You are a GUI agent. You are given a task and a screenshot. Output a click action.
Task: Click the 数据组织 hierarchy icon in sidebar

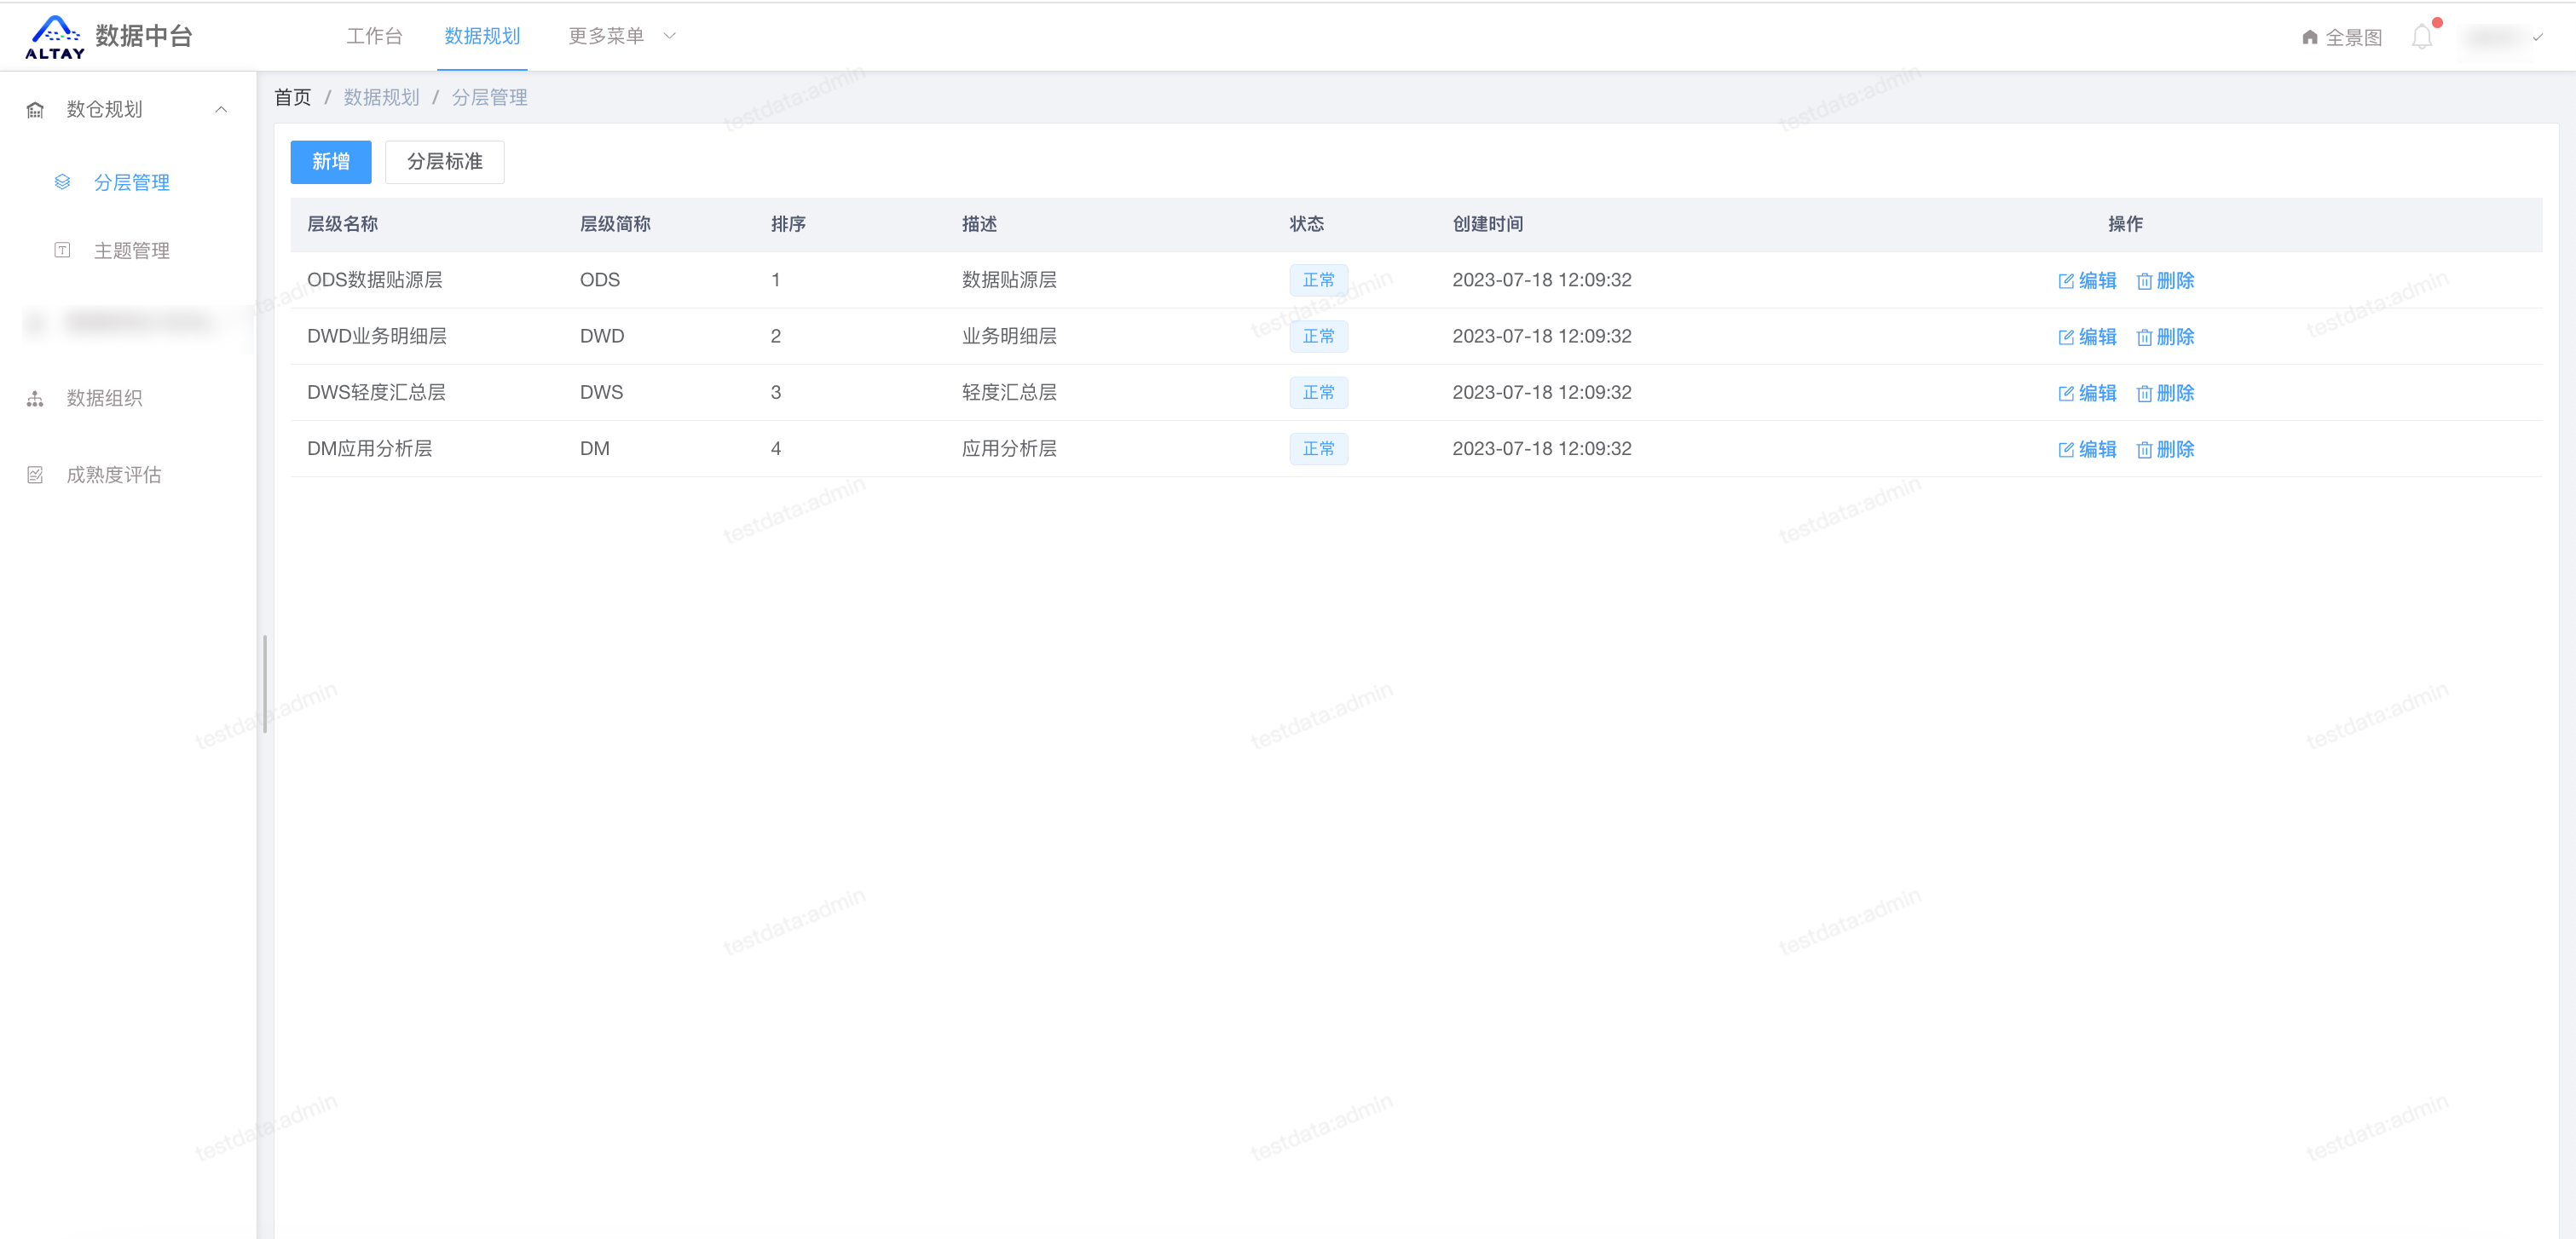click(35, 399)
